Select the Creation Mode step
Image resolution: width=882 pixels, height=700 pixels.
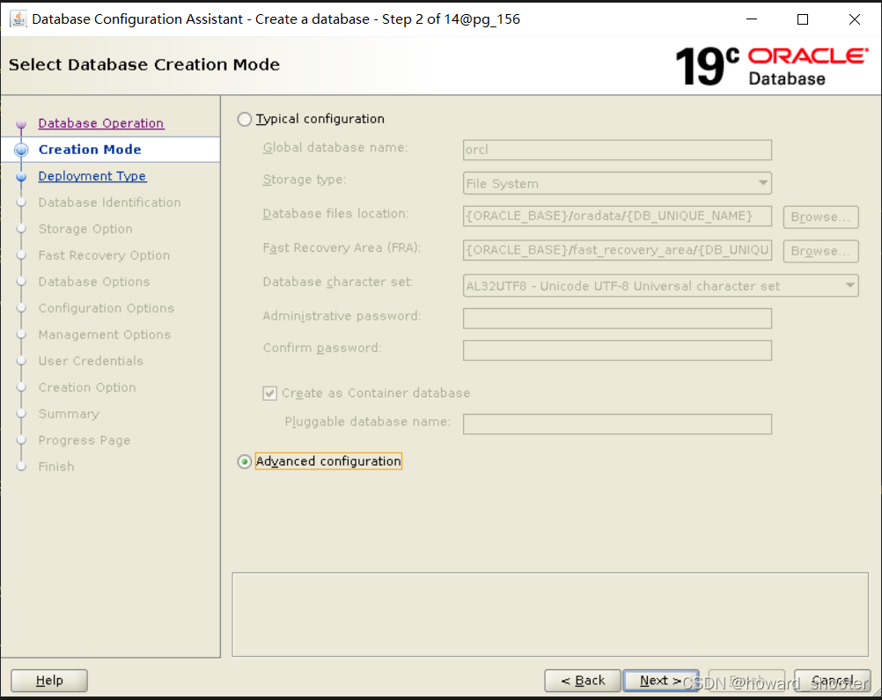(x=90, y=150)
